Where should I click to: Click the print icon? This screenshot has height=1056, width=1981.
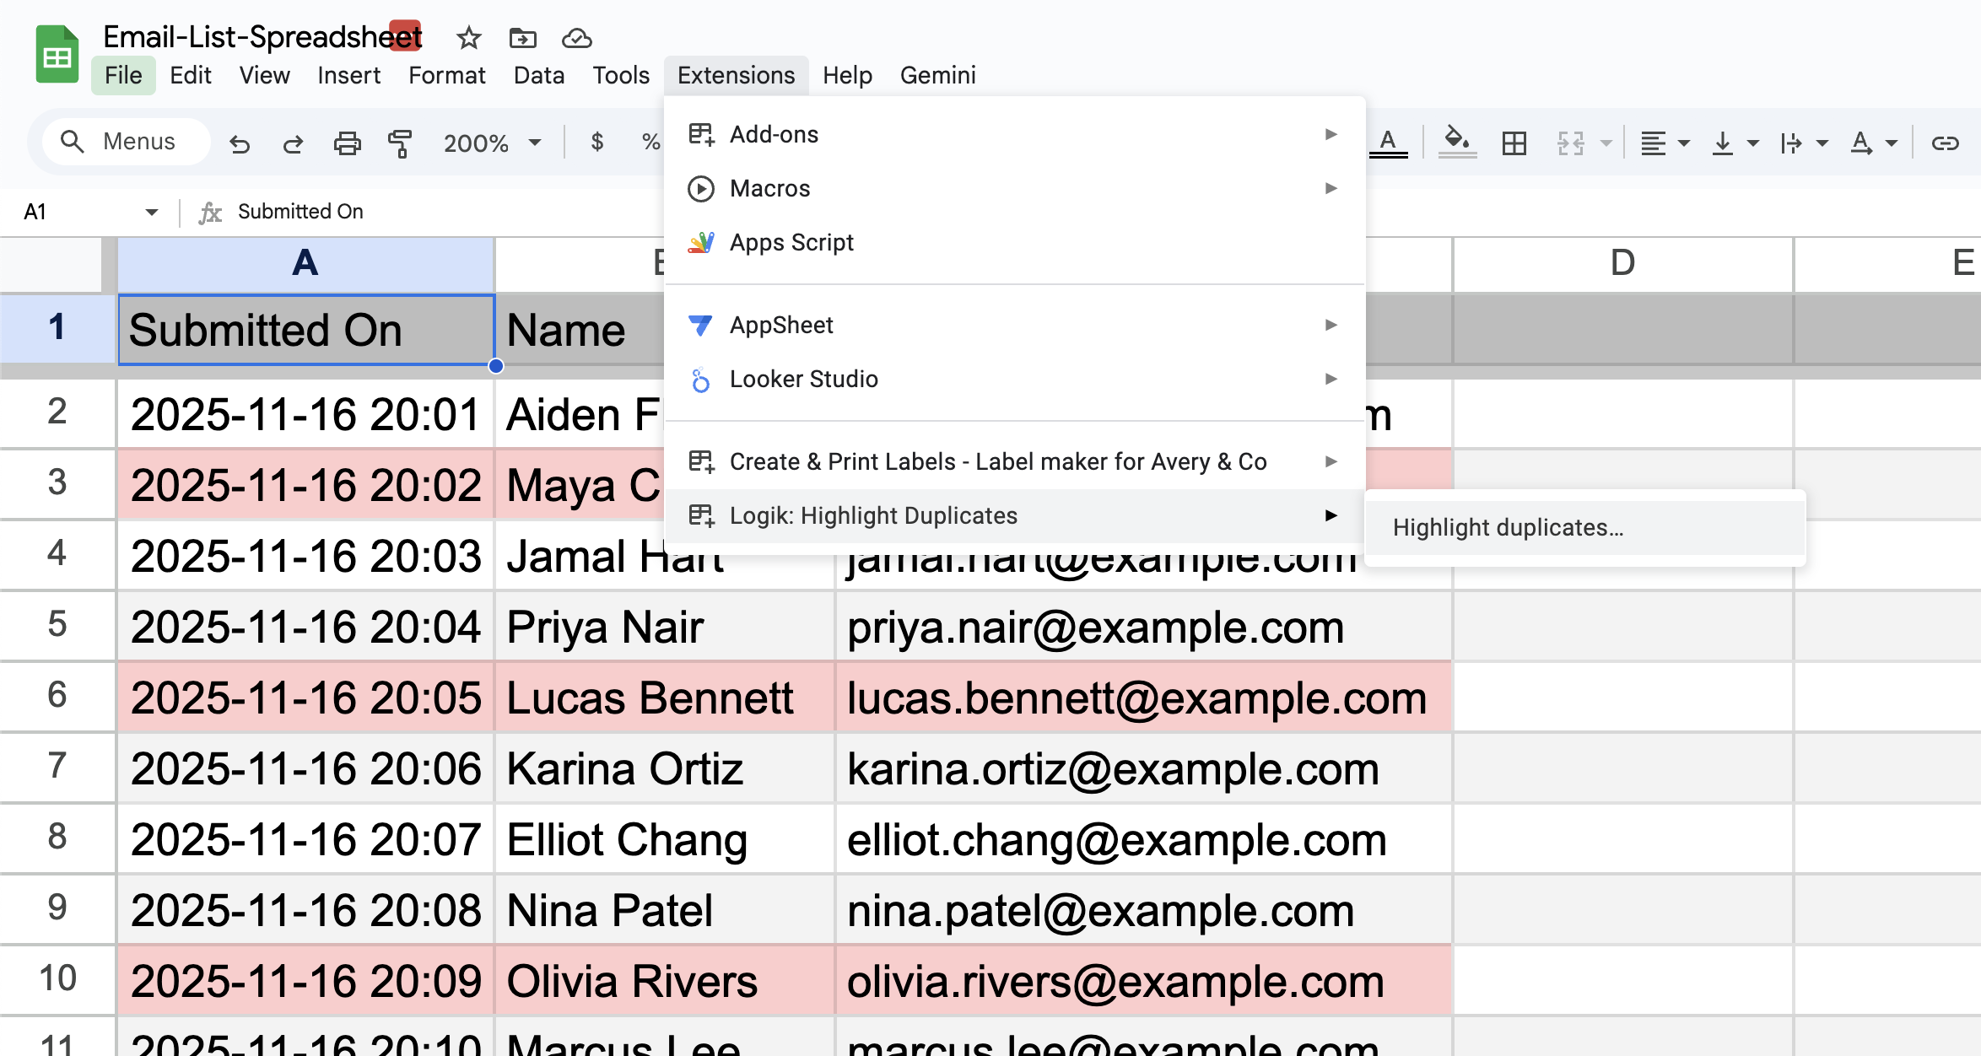347,143
